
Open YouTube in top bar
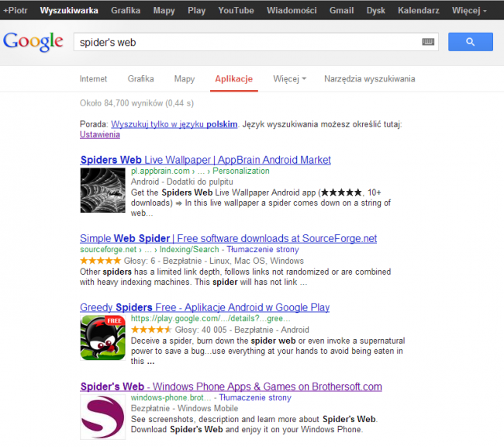(236, 10)
